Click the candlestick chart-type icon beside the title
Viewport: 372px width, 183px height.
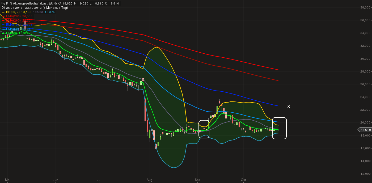click(3, 3)
